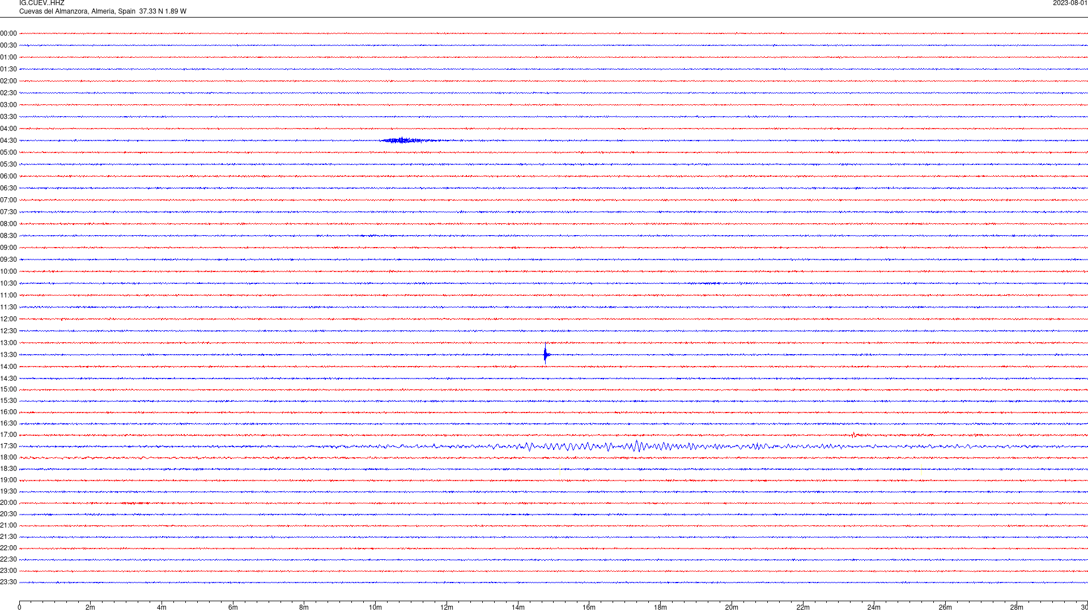Click the 20m axis tick label

click(x=732, y=607)
